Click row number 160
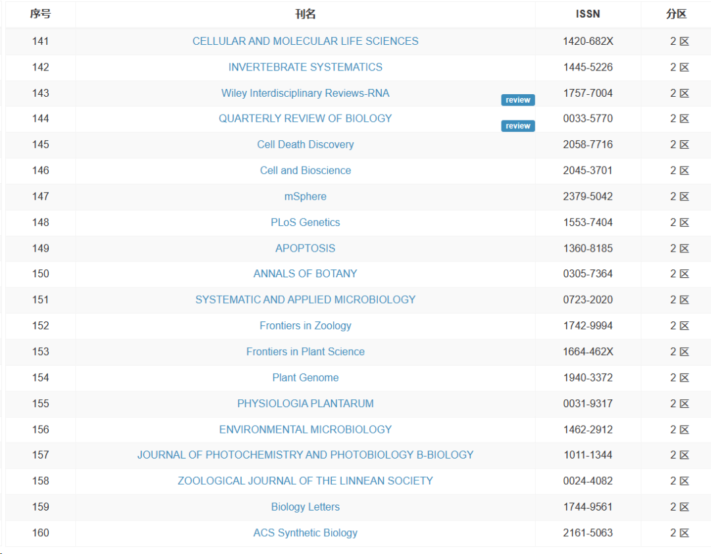 click(x=40, y=533)
